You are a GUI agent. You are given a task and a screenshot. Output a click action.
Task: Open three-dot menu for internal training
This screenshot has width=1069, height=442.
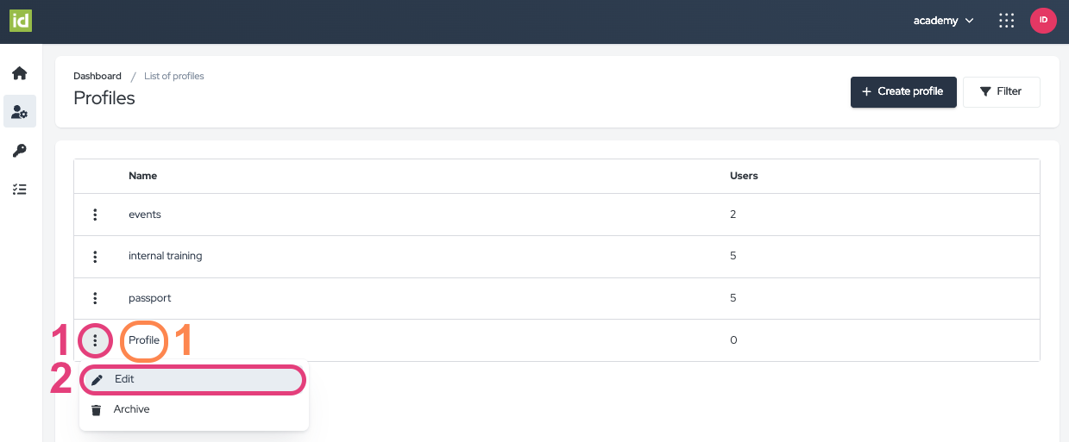click(95, 256)
